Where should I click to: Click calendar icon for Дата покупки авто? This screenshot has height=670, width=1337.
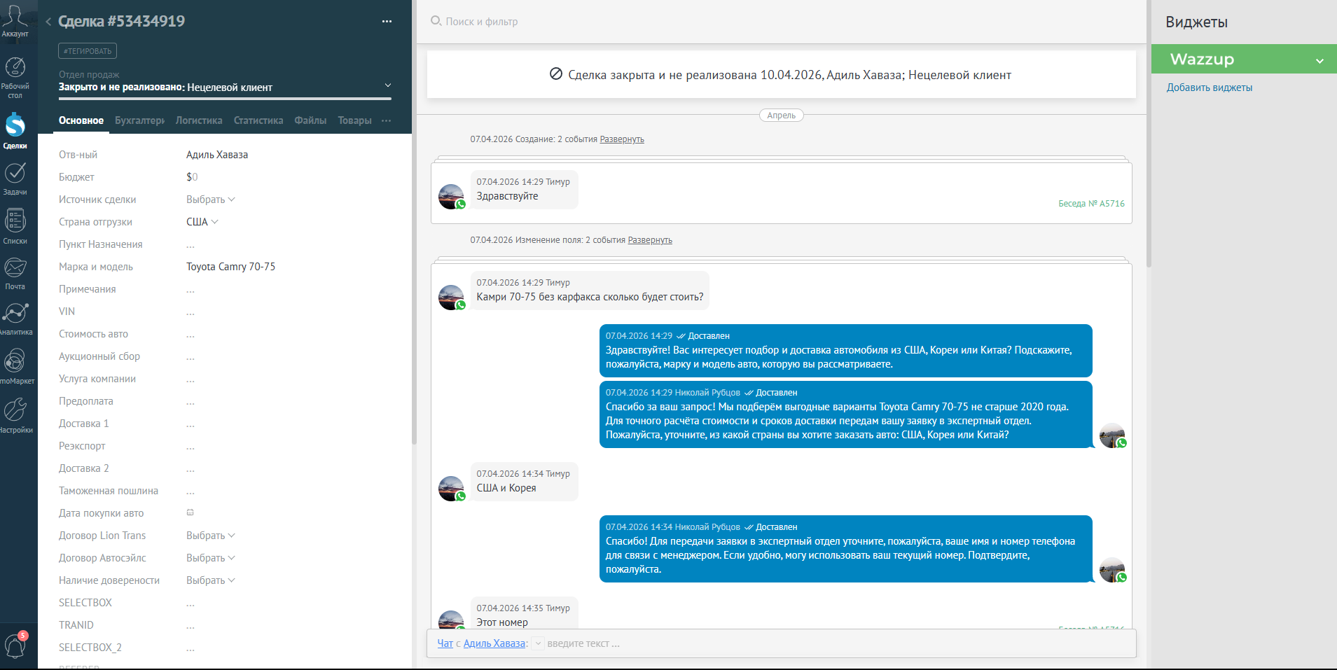click(x=190, y=512)
